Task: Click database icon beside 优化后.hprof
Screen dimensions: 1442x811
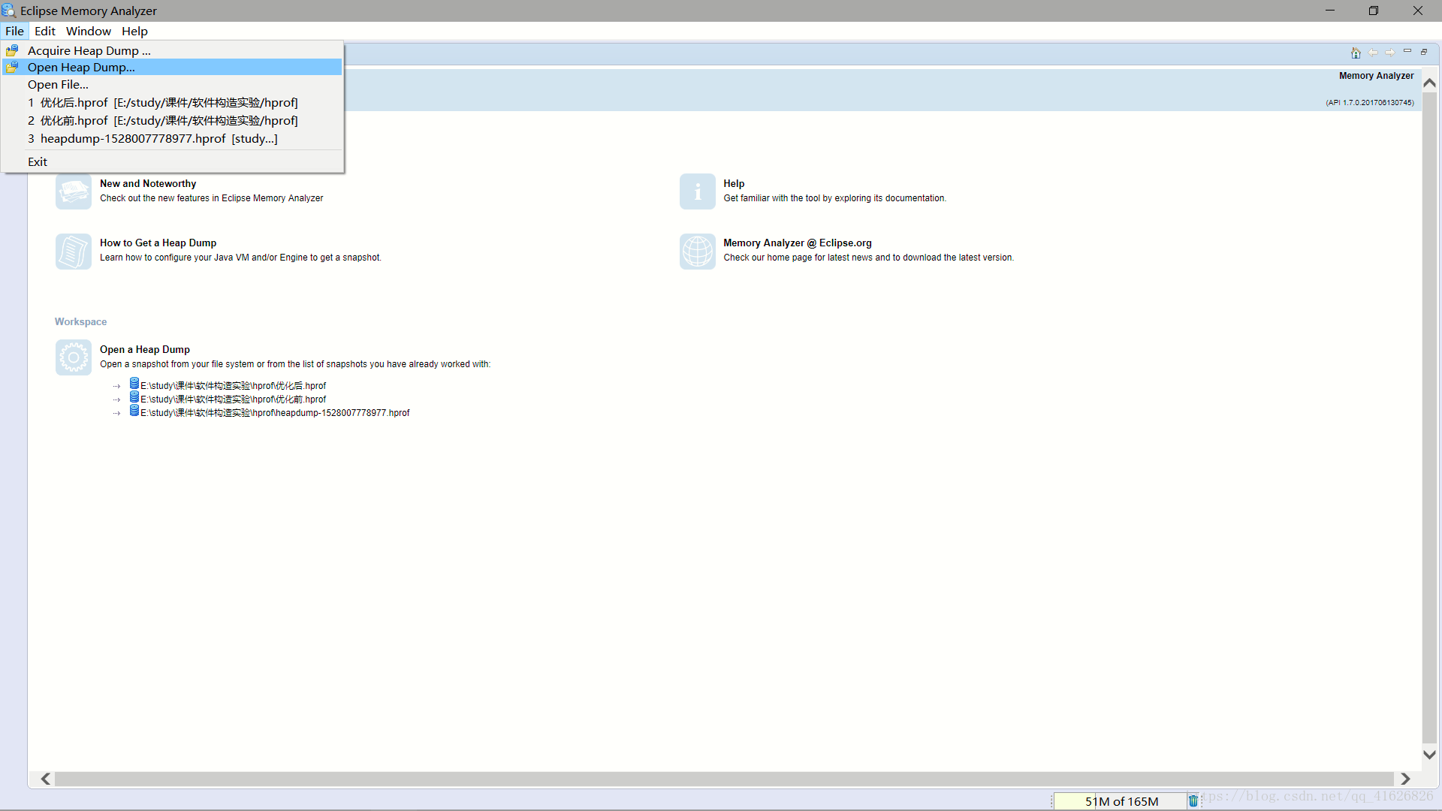Action: [x=134, y=384]
